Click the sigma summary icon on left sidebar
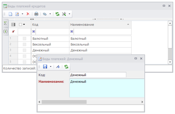Screen dimensions: 175x114 (x=5, y=23)
